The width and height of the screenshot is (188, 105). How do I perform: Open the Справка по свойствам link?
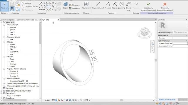[167, 99]
